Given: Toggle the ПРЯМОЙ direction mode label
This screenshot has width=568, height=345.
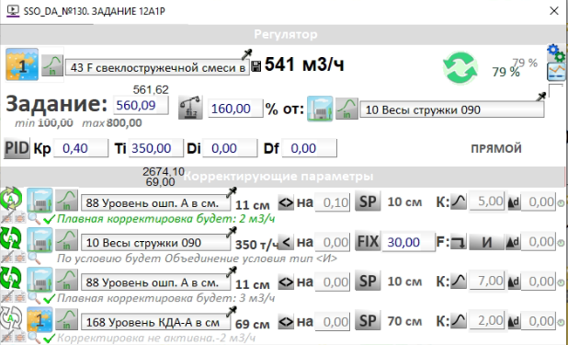Looking at the screenshot, I should click(496, 148).
